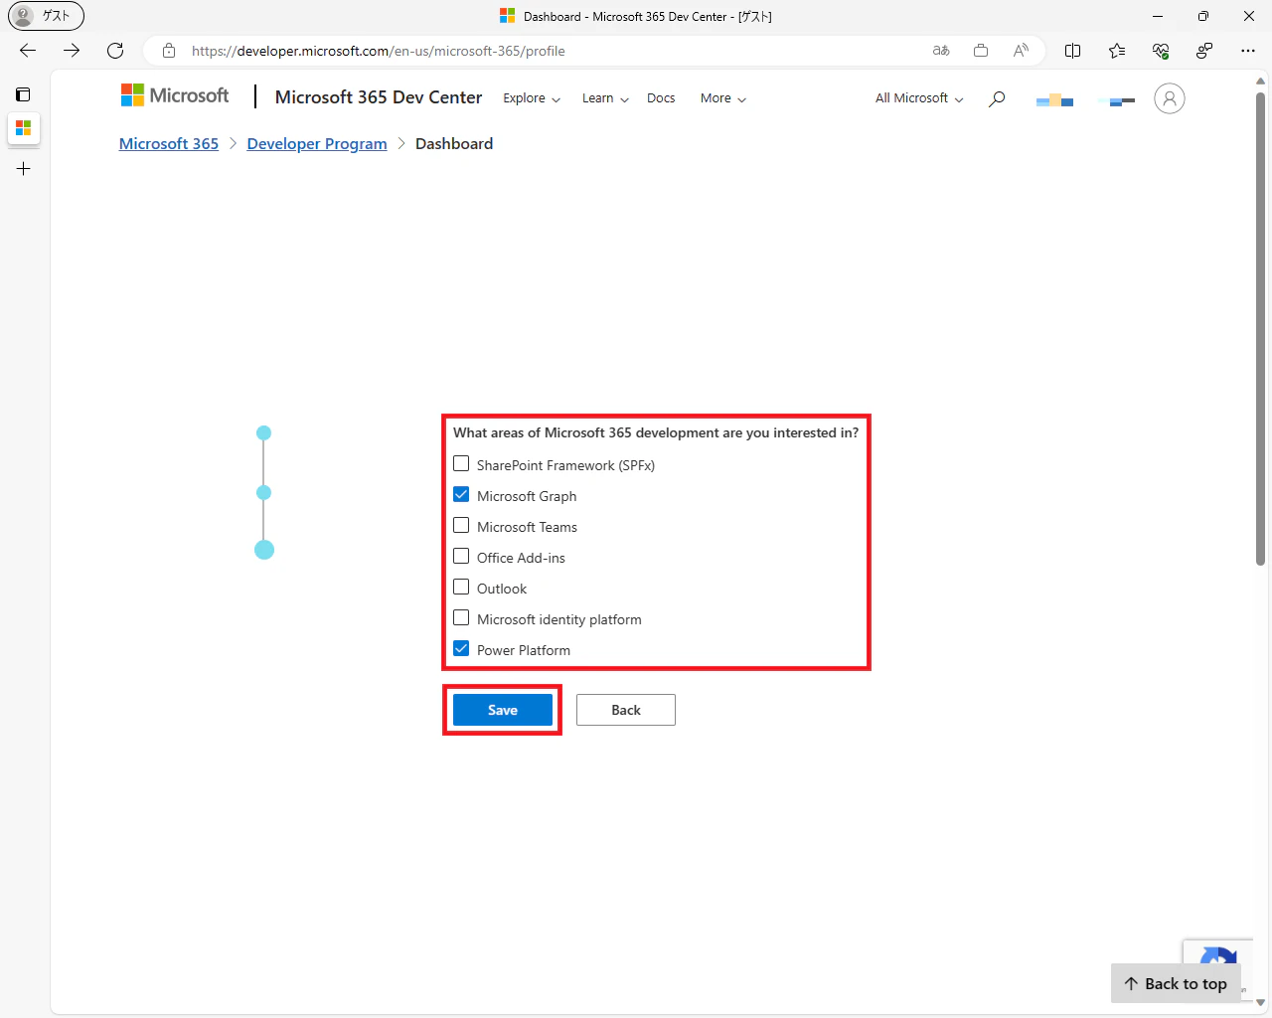
Task: Follow the Developer Program breadcrumb link
Action: [317, 144]
